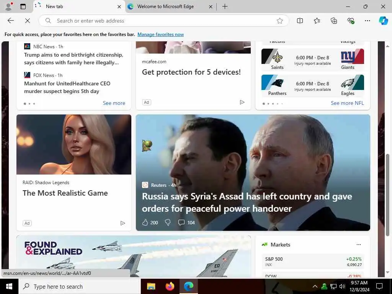This screenshot has width=392, height=294.
Task: Open the Russia Syria Assad article
Action: tap(247, 203)
